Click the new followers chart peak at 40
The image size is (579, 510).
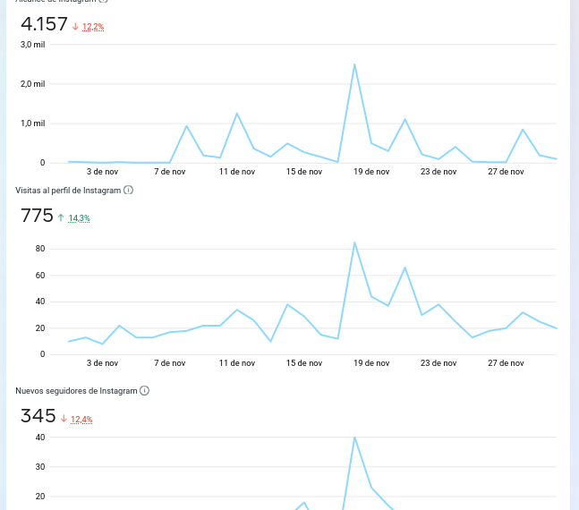click(354, 438)
